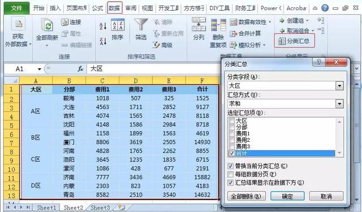Image resolution: width=362 pixels, height=212 pixels.
Task: Click the select-all corner of worksheet
Action: pos(11,80)
